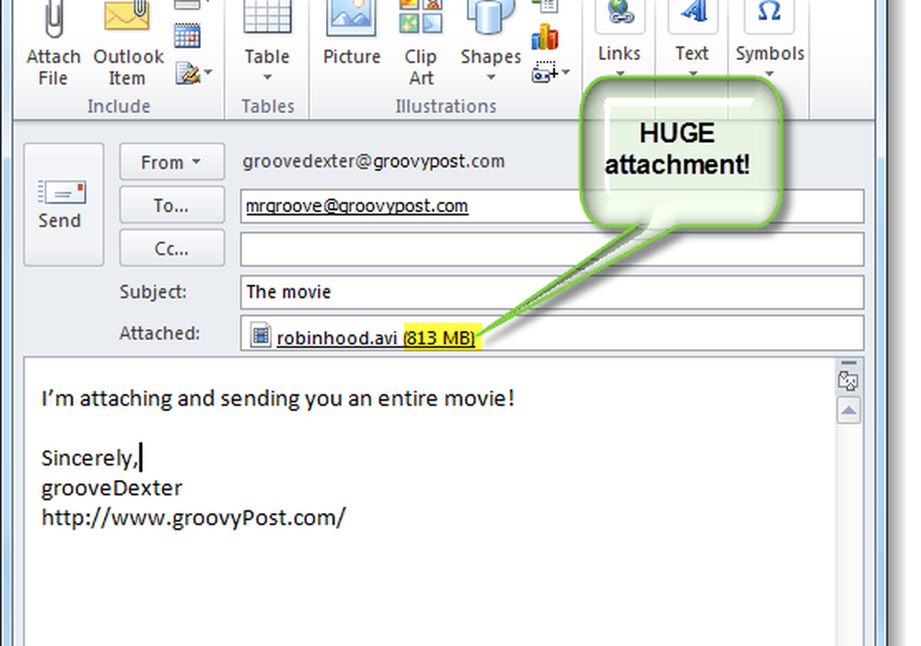Click the robinhood.avi attachment file icon
The width and height of the screenshot is (921, 646).
click(x=262, y=337)
